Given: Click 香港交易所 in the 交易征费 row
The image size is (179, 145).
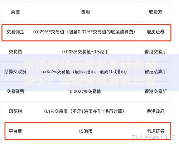Looking at the screenshot, I should tap(155, 92).
